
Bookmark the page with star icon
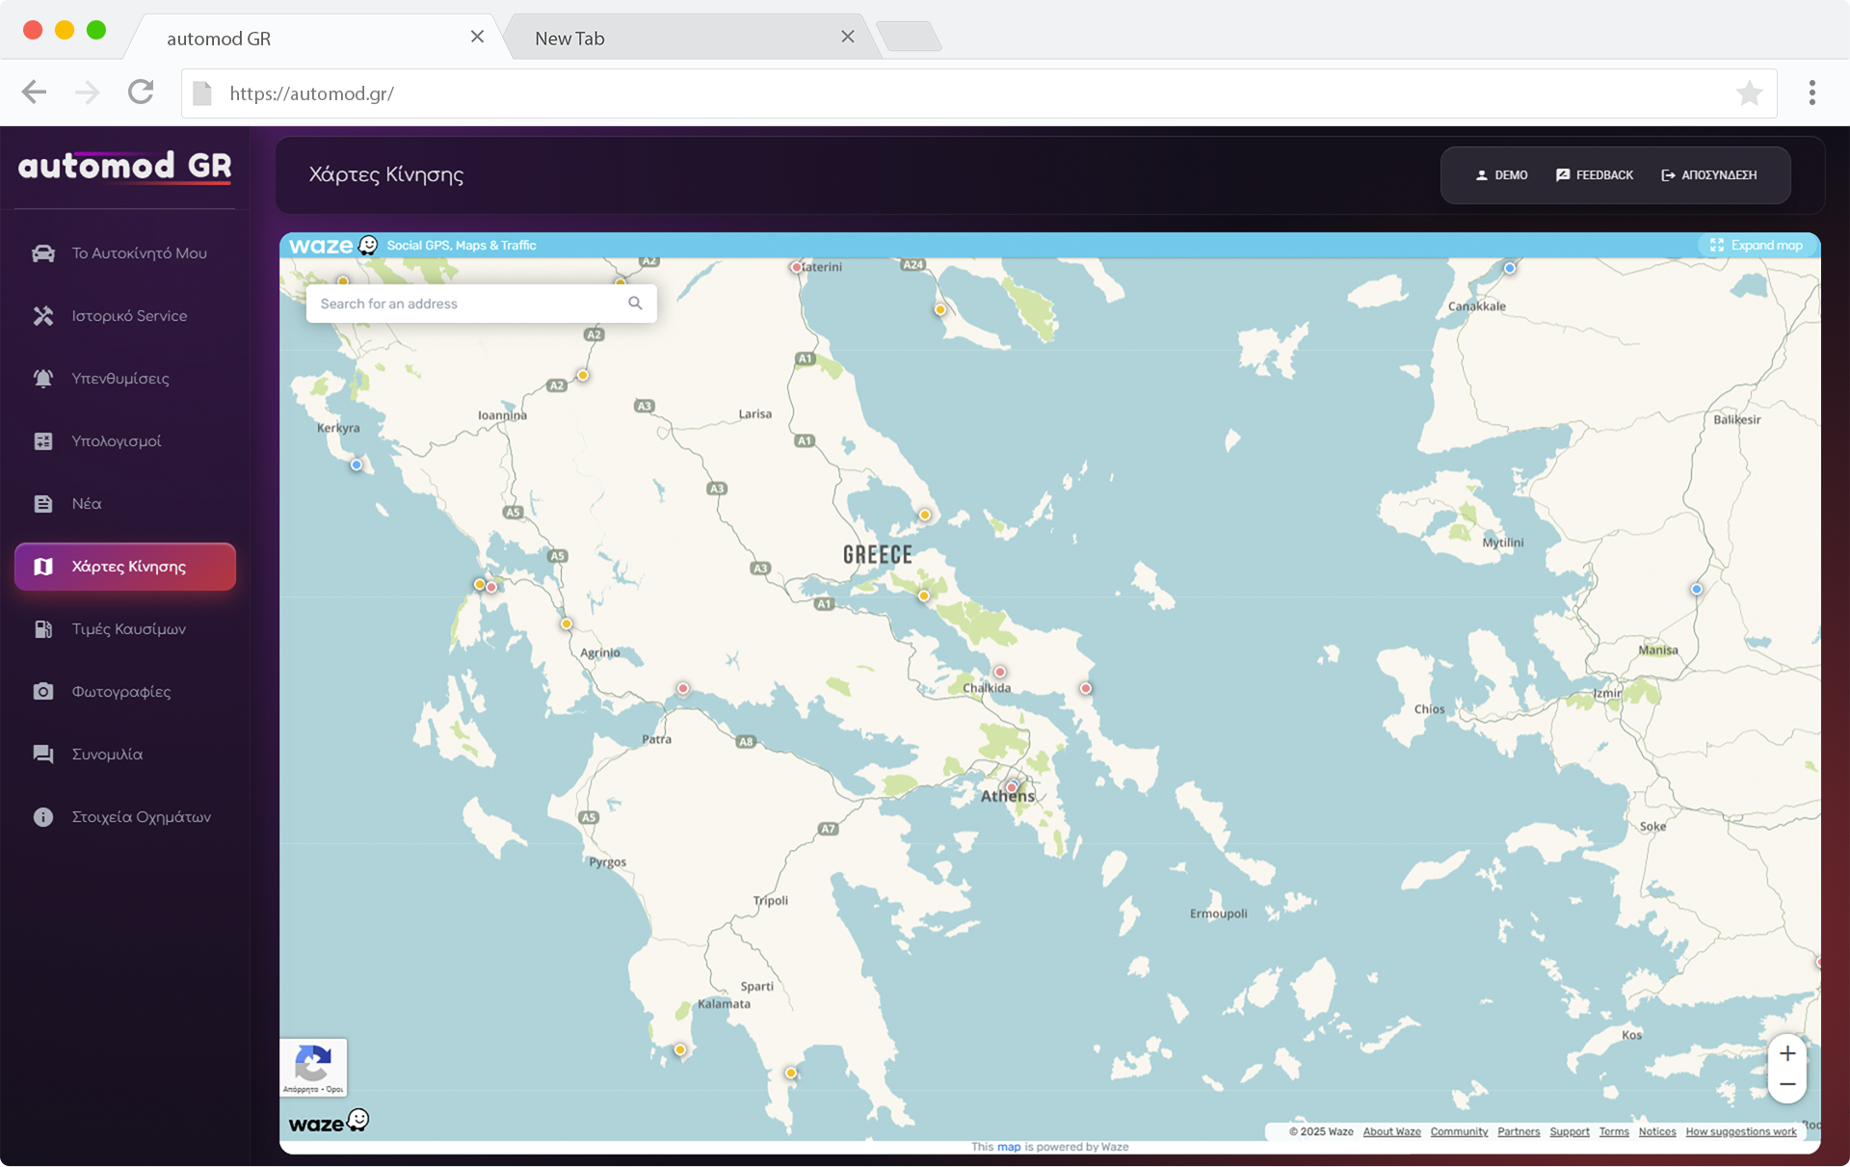[x=1749, y=93]
